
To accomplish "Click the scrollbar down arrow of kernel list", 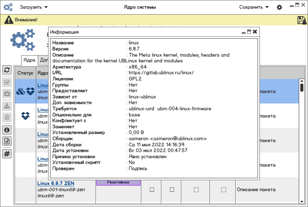I will [302, 201].
